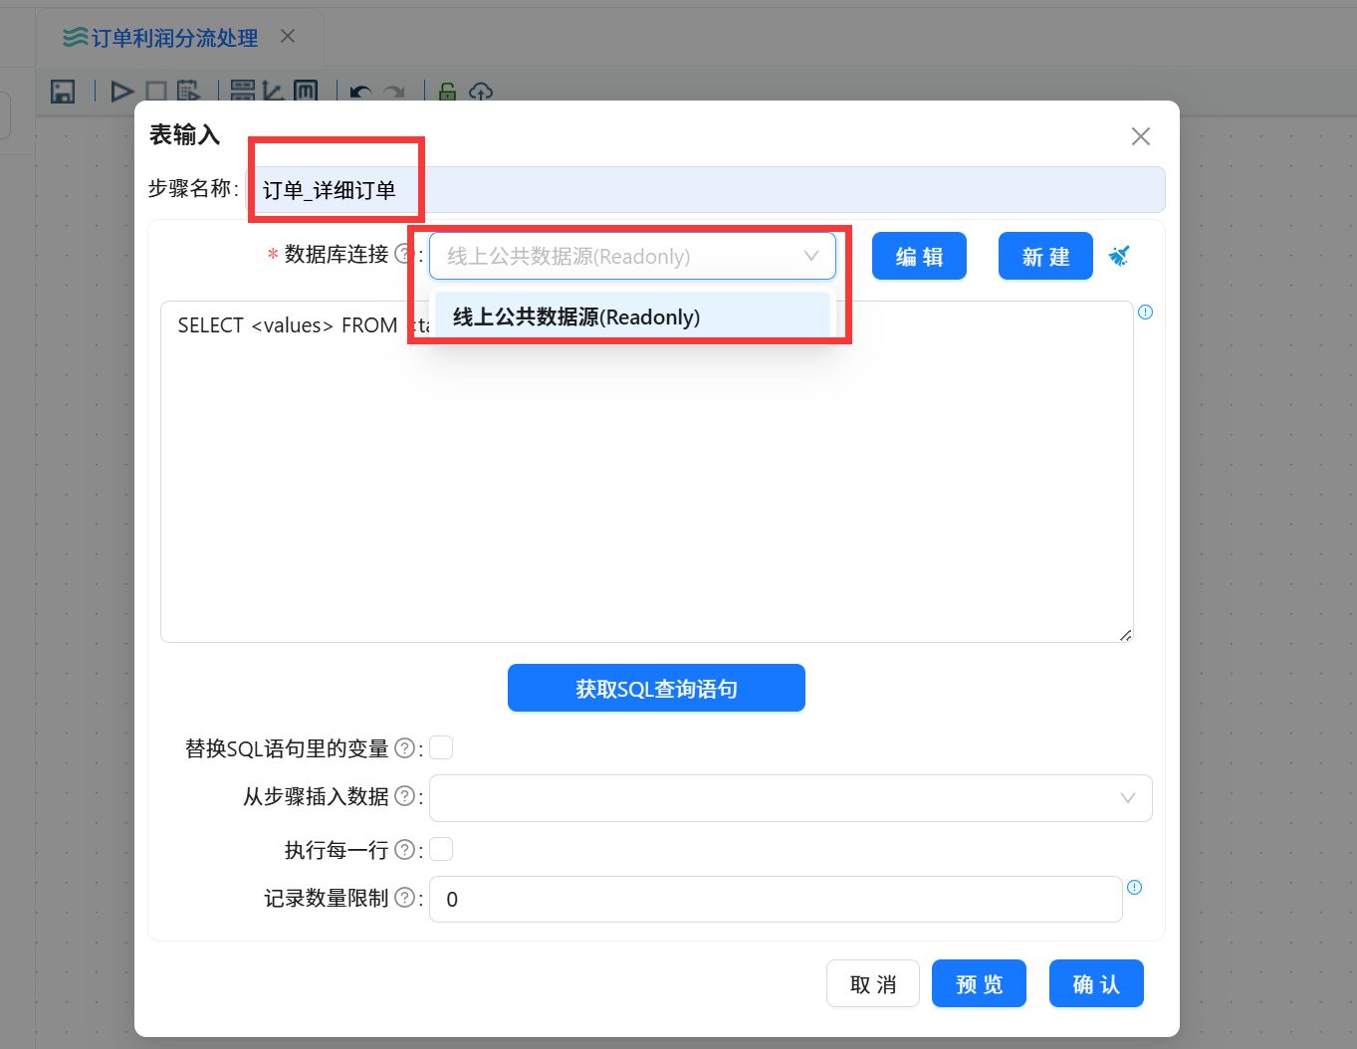Click help icon next to 从步骤插入数据

[x=404, y=796]
